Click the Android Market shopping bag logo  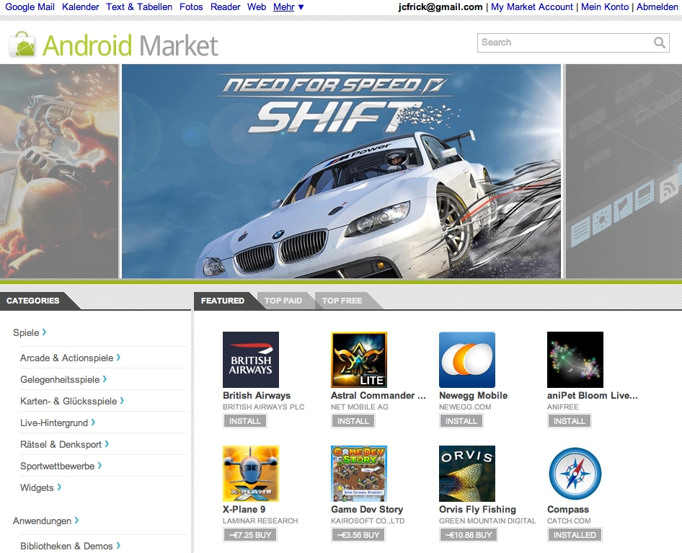(23, 45)
